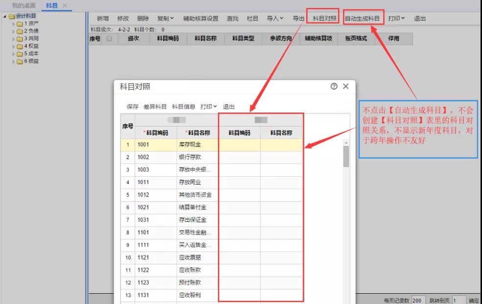Screen dimensions: 482x304
Task: Select row 1011 存放同业
Action: click(x=212, y=183)
